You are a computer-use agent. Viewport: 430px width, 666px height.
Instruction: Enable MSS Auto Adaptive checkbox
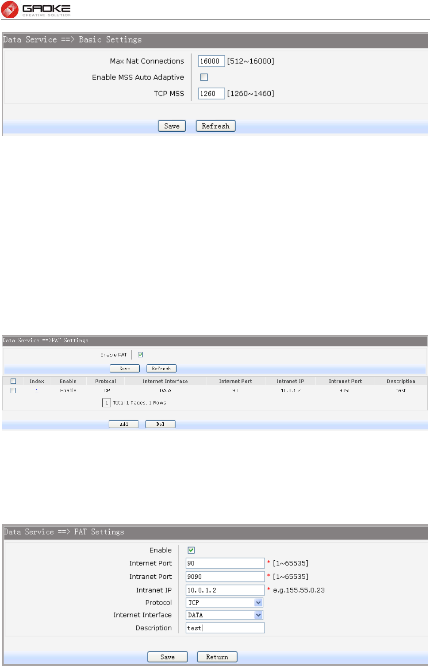pyautogui.click(x=204, y=77)
